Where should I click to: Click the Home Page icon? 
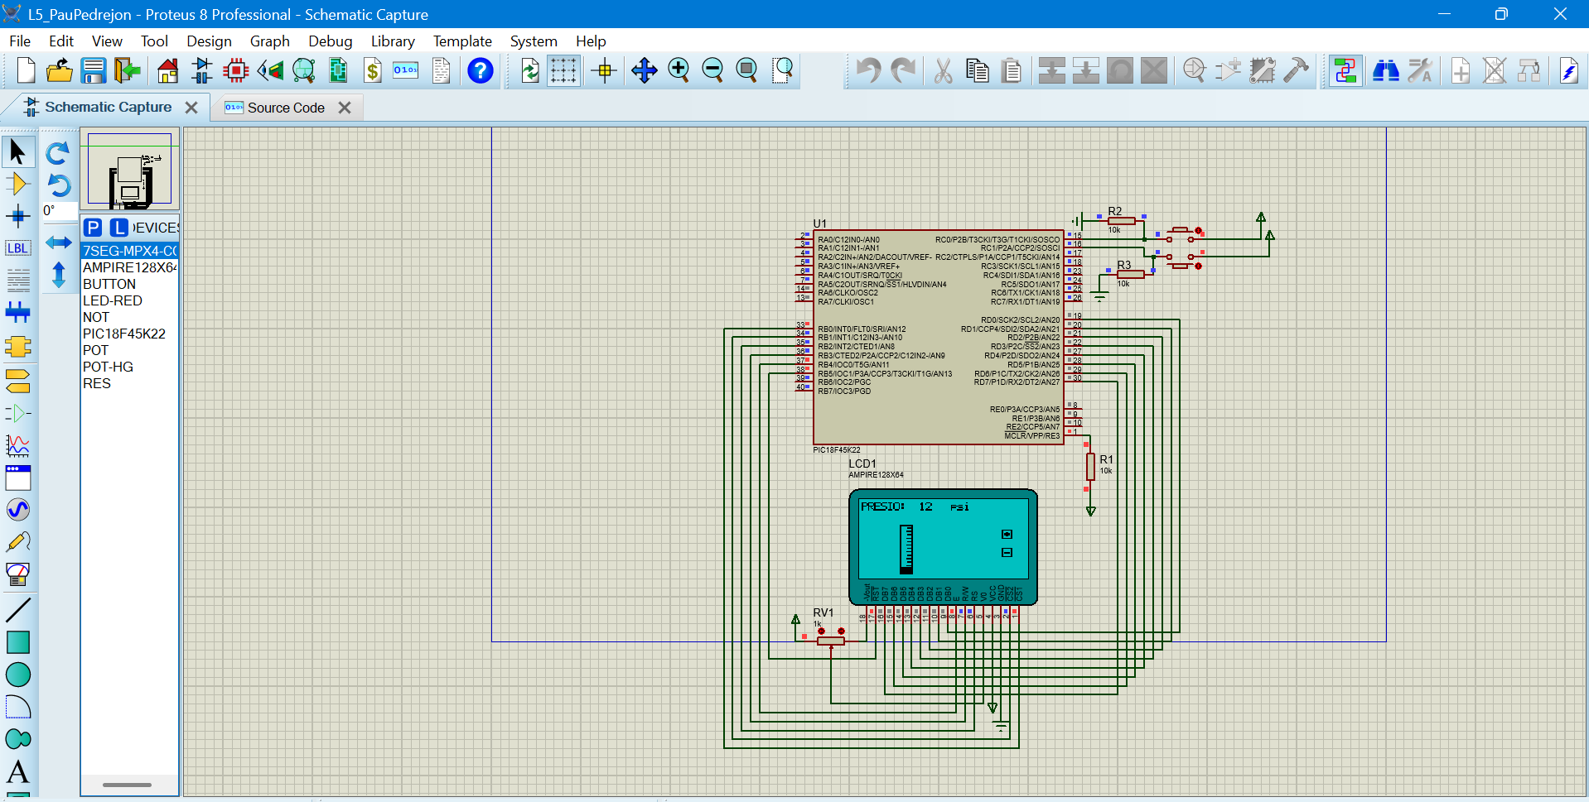[x=167, y=71]
